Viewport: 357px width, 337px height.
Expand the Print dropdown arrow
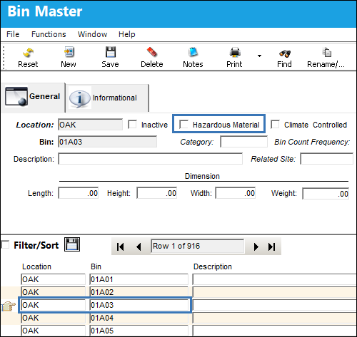click(259, 56)
